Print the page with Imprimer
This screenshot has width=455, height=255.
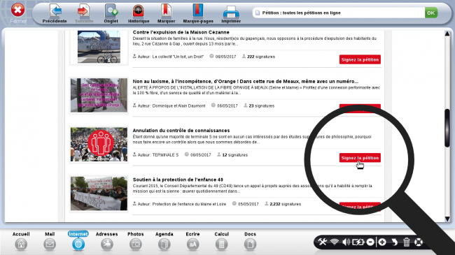(231, 13)
